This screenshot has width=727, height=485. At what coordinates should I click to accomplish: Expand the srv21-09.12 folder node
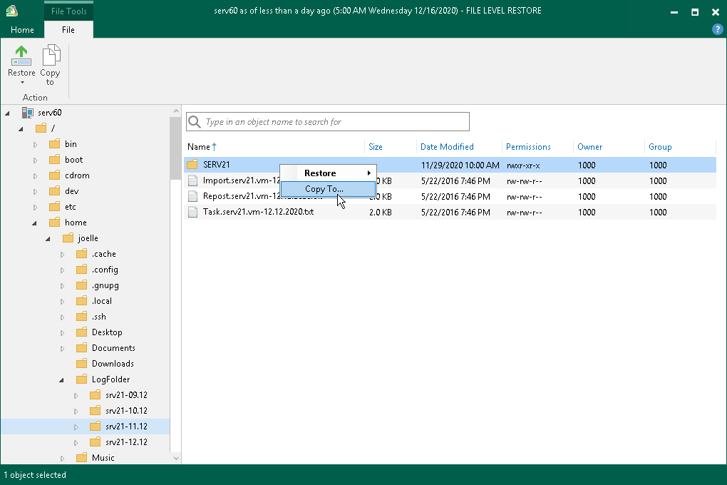[x=77, y=395]
